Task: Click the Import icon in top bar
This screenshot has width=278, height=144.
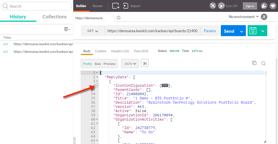Action: click(126, 6)
